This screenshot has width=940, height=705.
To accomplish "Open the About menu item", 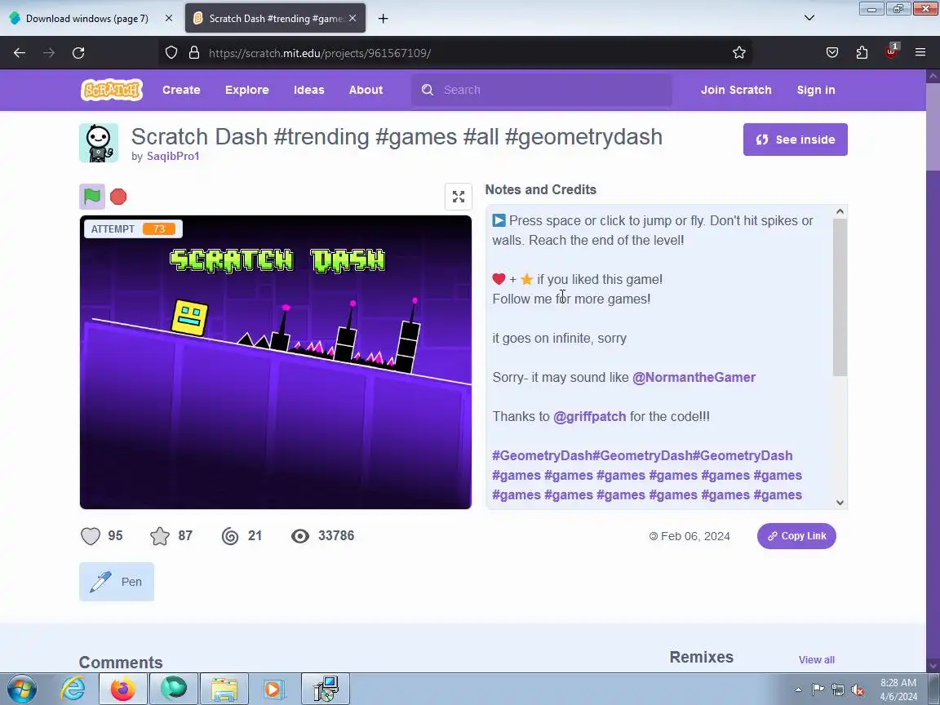I will tap(366, 90).
